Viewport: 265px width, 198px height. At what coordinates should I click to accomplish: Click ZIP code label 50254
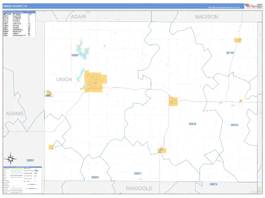pos(234,125)
